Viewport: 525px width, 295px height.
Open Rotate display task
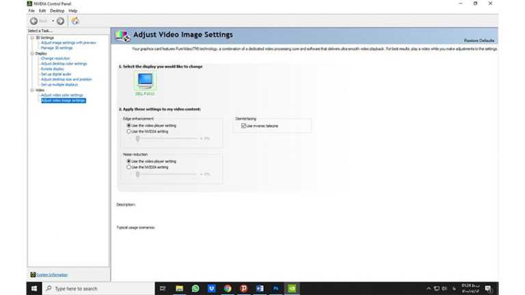pyautogui.click(x=52, y=69)
